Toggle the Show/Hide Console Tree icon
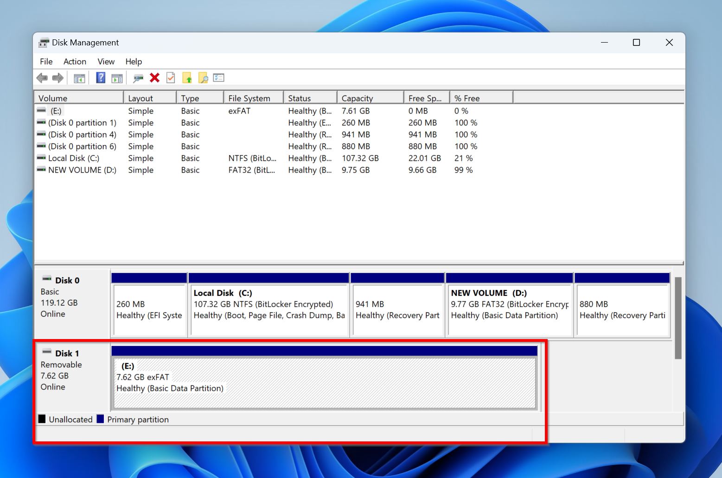This screenshot has height=478, width=722. pos(79,78)
